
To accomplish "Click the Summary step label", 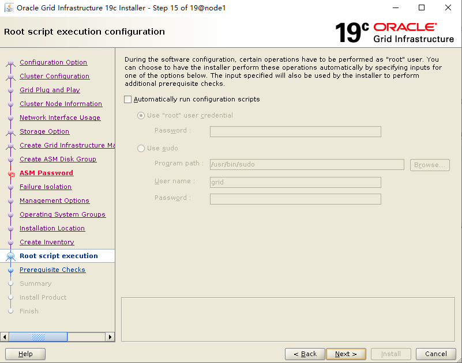I will click(35, 284).
